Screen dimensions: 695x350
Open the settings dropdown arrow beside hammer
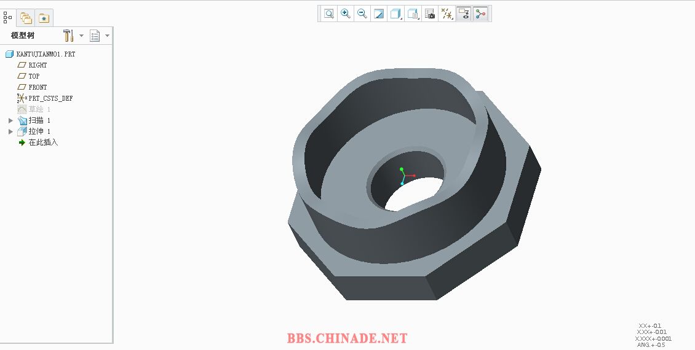click(x=82, y=36)
